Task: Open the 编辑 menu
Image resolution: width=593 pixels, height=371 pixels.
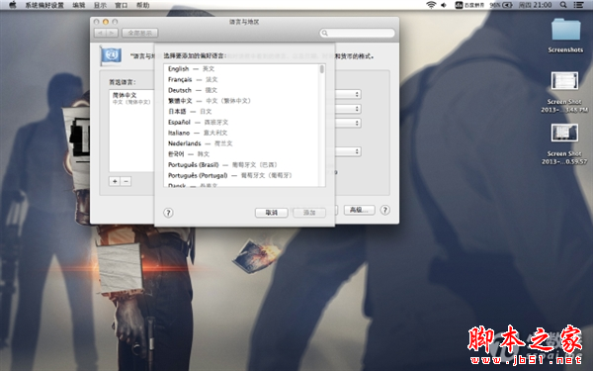Action: click(79, 5)
